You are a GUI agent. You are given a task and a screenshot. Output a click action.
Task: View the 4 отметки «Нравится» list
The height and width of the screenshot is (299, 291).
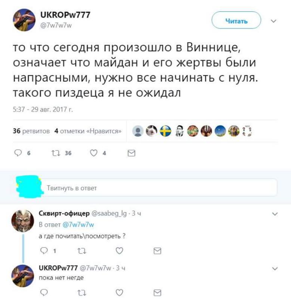point(88,131)
